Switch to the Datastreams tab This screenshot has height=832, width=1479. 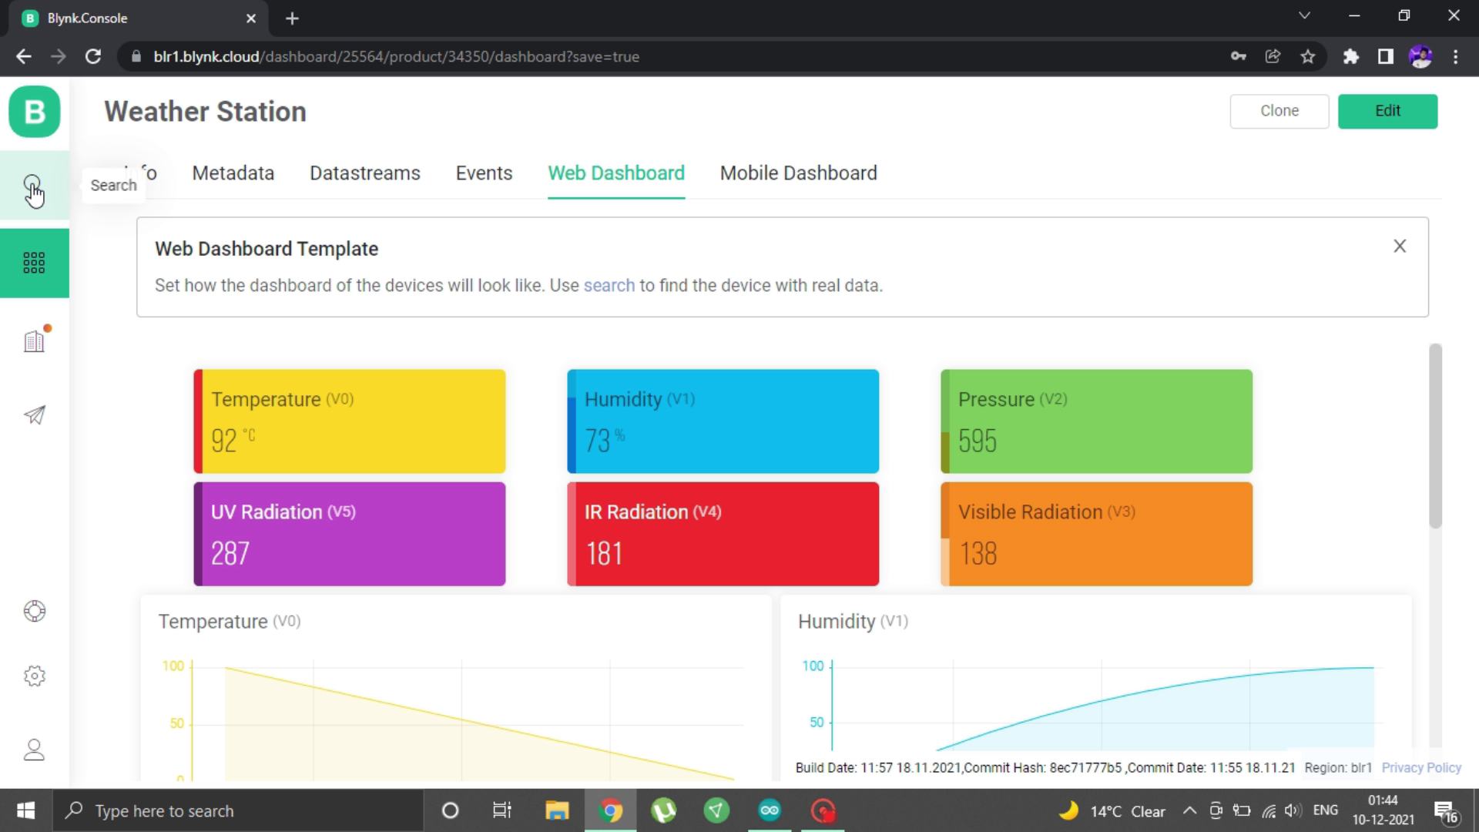(x=364, y=173)
